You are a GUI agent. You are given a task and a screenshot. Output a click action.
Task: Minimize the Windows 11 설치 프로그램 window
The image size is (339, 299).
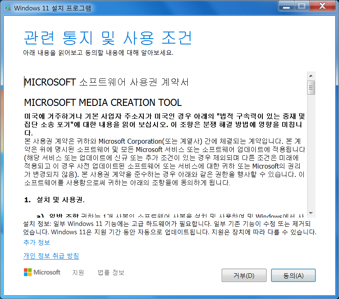[286, 6]
